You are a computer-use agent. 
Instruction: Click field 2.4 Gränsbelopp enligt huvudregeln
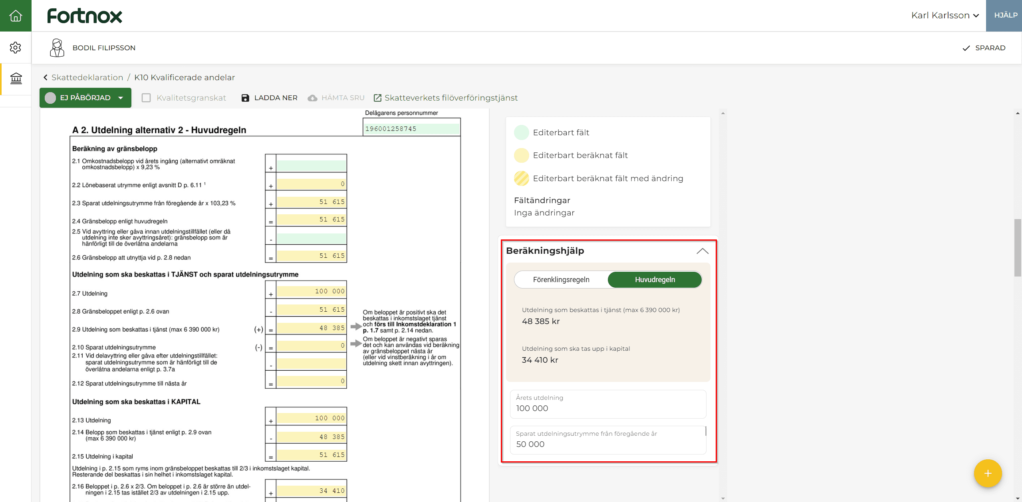point(312,219)
